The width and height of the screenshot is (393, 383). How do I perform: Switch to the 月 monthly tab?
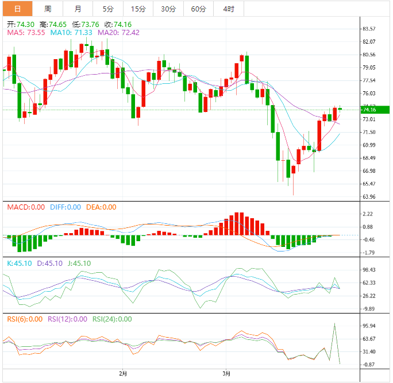click(78, 9)
